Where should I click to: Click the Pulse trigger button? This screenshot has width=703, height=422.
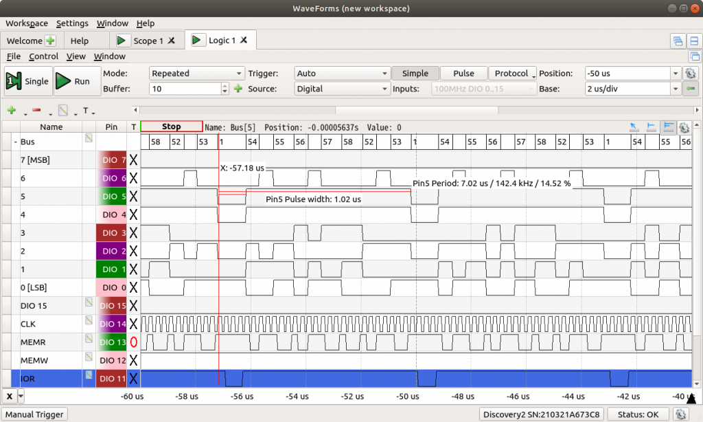[463, 74]
